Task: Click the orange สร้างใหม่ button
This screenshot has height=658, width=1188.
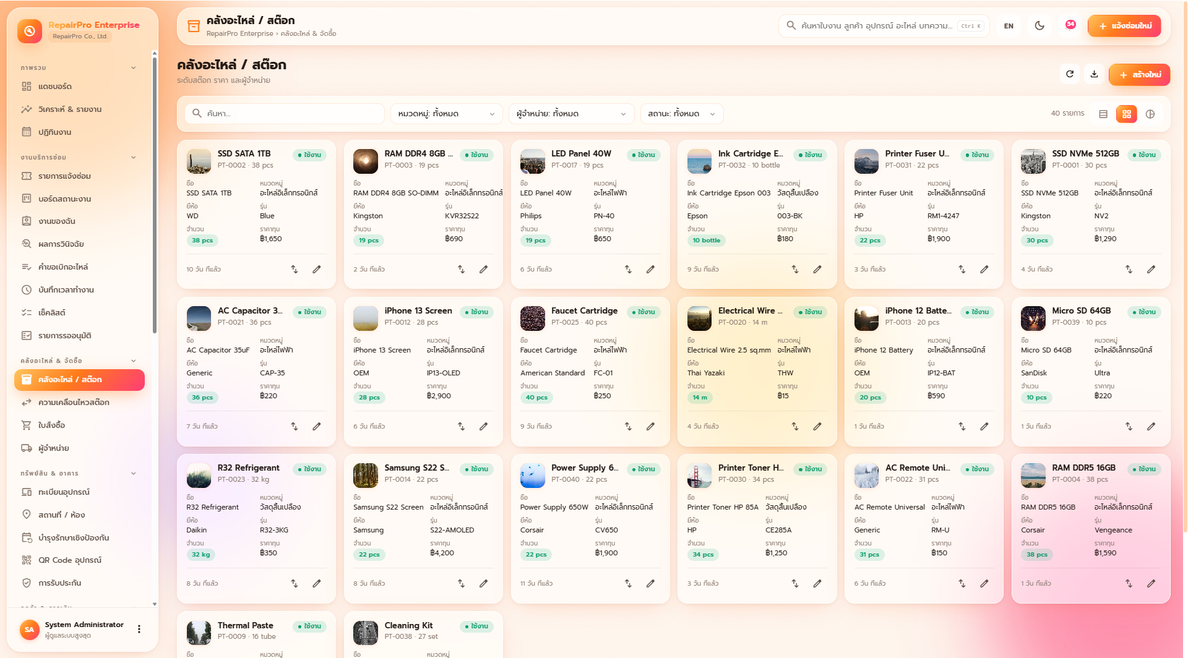Action: click(1139, 74)
